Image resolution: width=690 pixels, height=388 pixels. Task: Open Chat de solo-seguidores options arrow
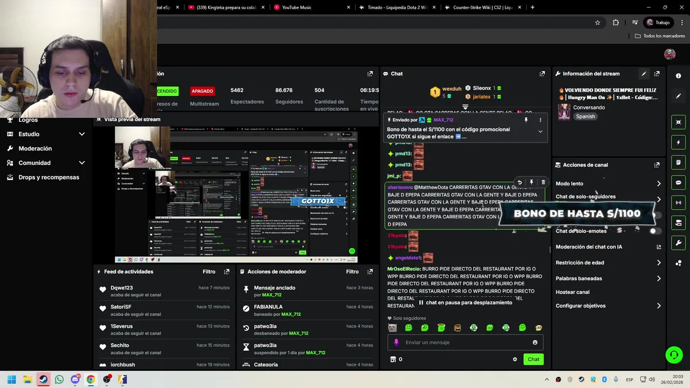click(x=659, y=199)
